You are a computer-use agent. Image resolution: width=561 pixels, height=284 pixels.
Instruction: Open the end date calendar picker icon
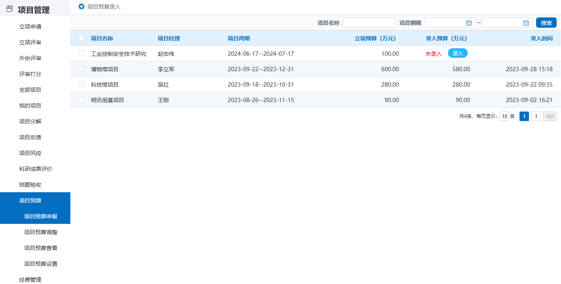point(526,23)
